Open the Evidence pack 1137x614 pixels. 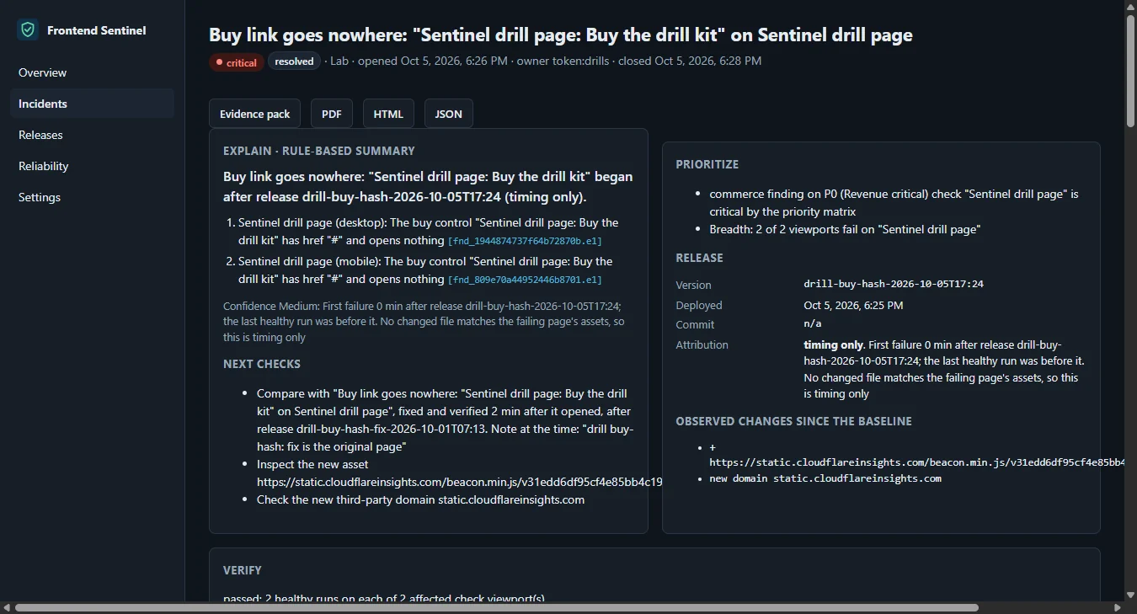pos(254,114)
